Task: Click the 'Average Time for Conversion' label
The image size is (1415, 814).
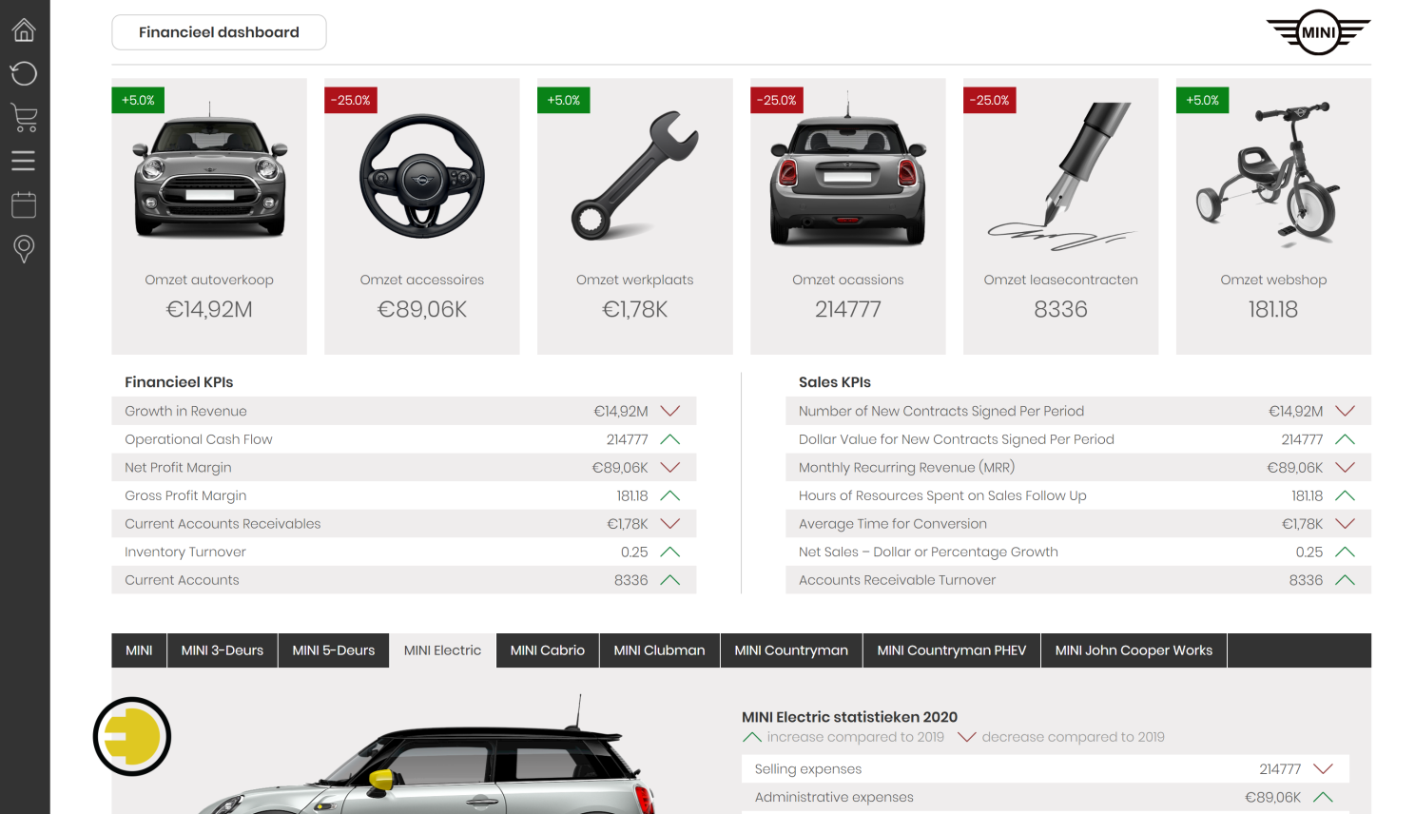Action: coord(893,523)
